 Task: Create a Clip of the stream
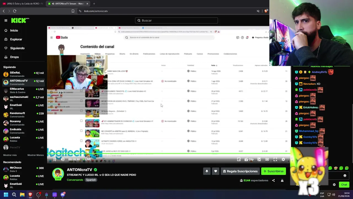pyautogui.click(x=249, y=159)
